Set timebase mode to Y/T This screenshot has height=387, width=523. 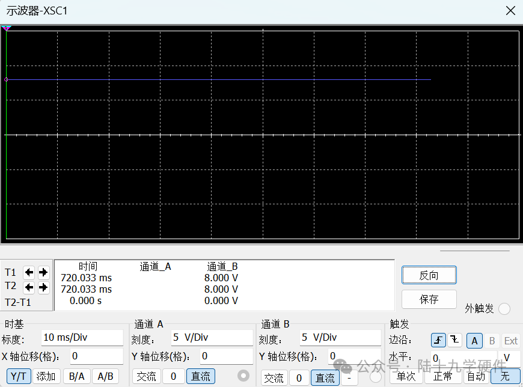(x=19, y=376)
